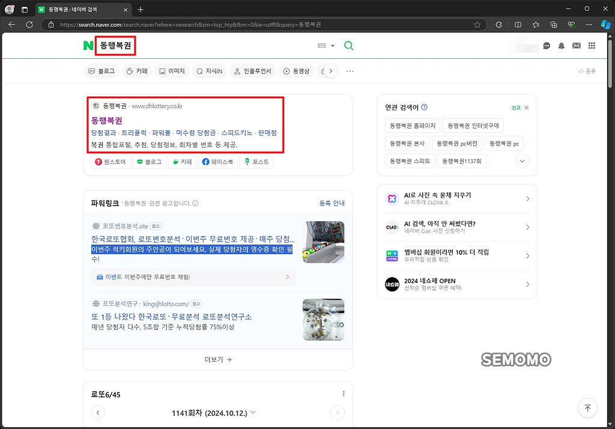Open the 판매점 sublink

click(267, 133)
